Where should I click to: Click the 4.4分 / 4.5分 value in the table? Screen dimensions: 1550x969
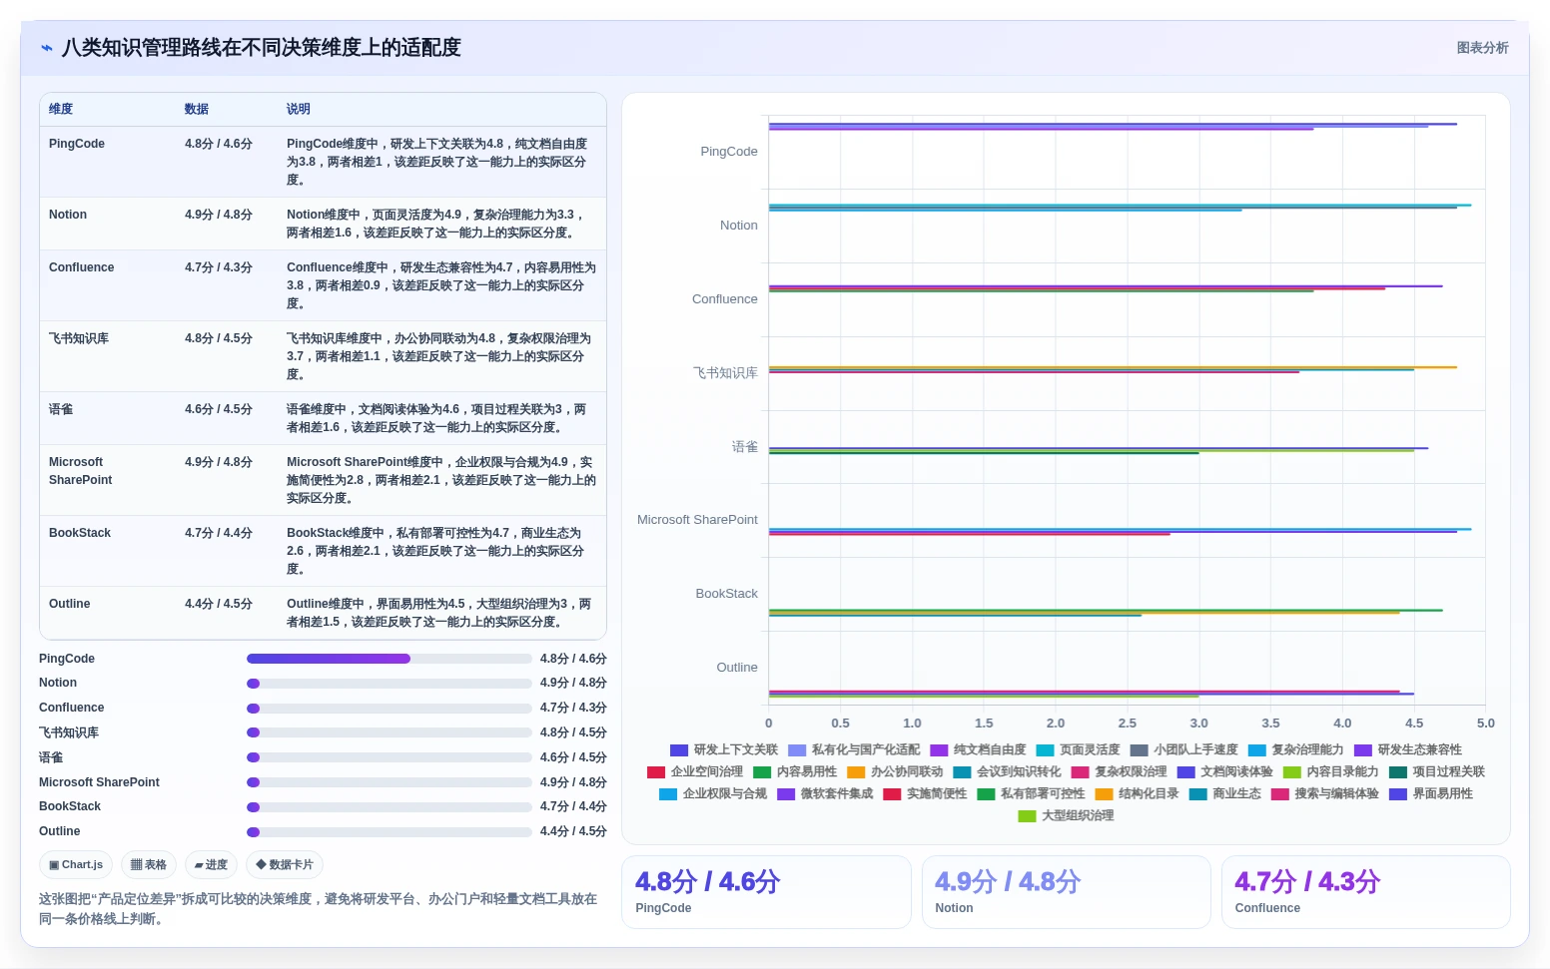(x=219, y=604)
